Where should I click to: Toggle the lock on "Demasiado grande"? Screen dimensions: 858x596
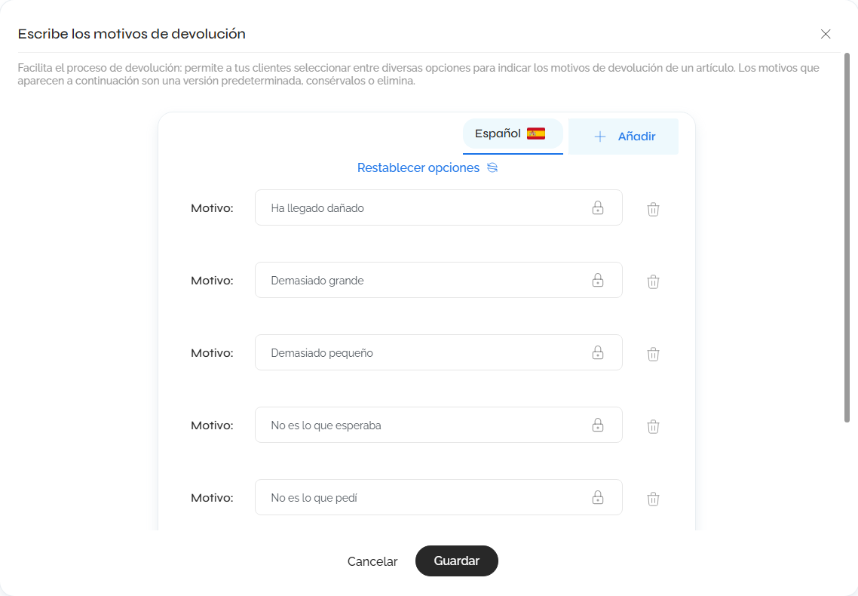(598, 280)
